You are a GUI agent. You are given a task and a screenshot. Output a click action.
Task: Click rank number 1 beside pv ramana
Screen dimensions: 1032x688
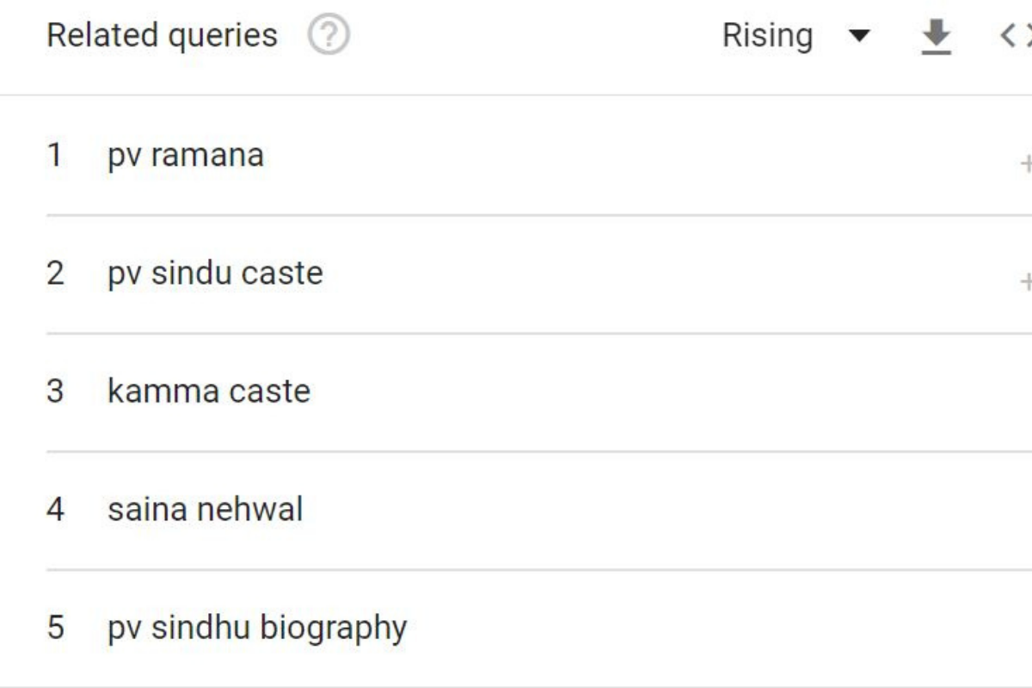tap(54, 156)
